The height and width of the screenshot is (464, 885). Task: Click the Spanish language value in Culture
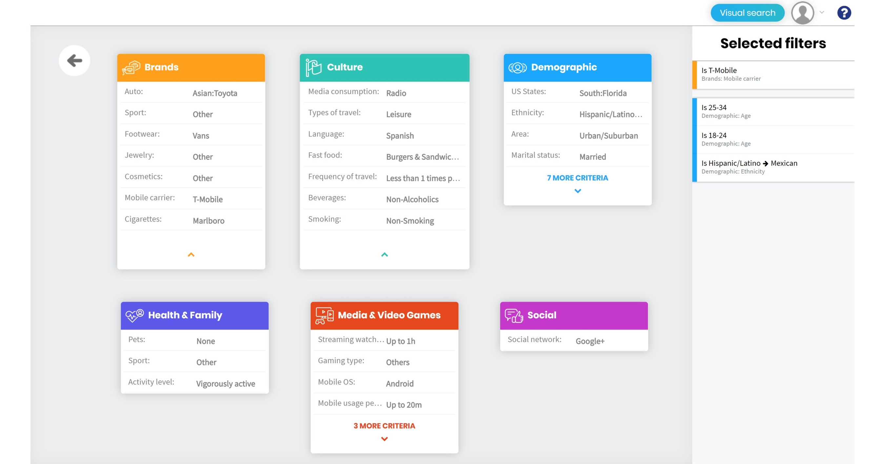pyautogui.click(x=400, y=136)
